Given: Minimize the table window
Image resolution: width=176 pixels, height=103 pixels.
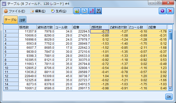Looking at the screenshot, I should [x=152, y=3].
